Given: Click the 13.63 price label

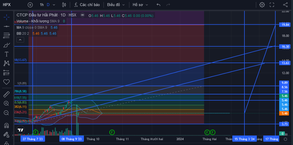Looking at the screenshot, I should point(284,63).
